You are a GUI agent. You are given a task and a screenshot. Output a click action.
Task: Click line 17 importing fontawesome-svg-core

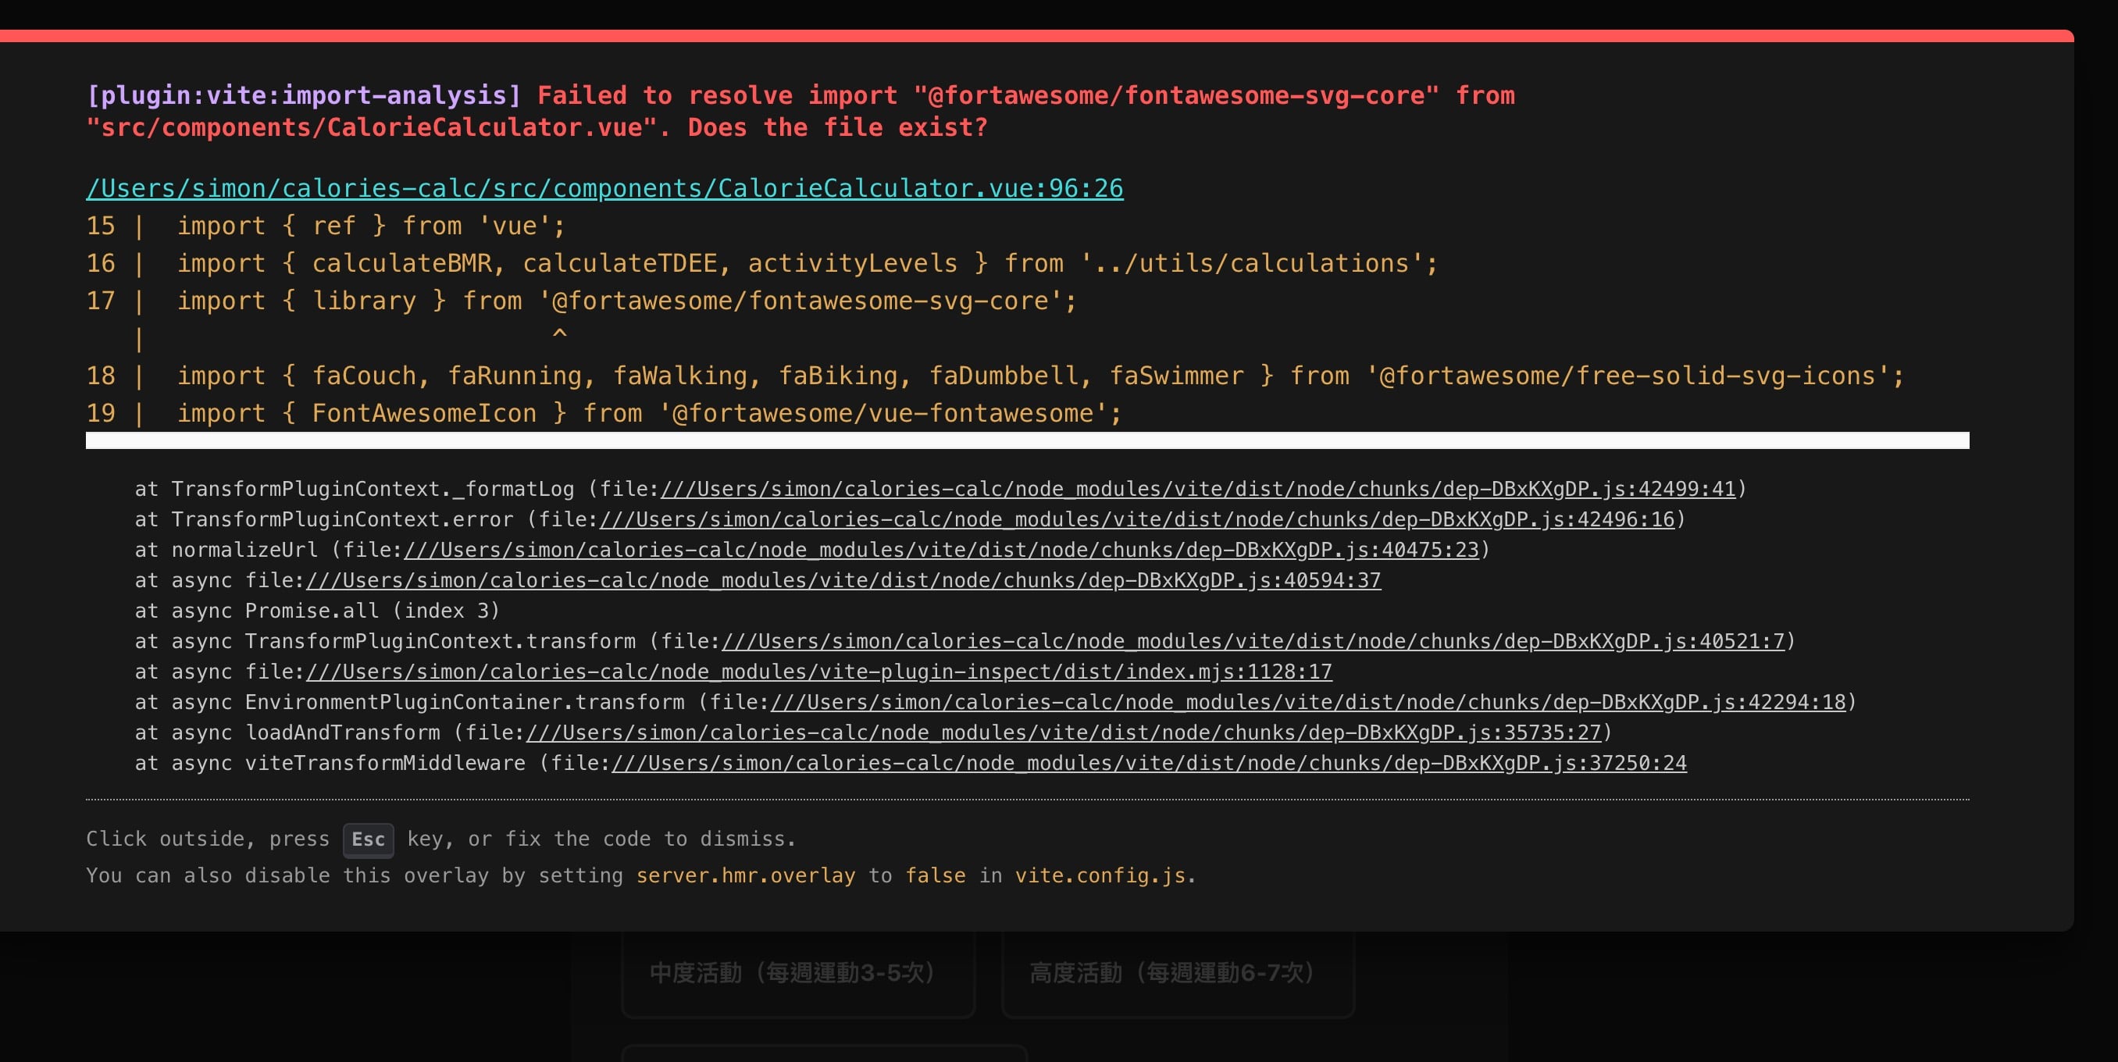[x=626, y=301]
